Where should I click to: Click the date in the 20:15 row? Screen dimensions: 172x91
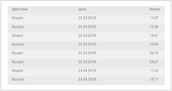point(87,53)
